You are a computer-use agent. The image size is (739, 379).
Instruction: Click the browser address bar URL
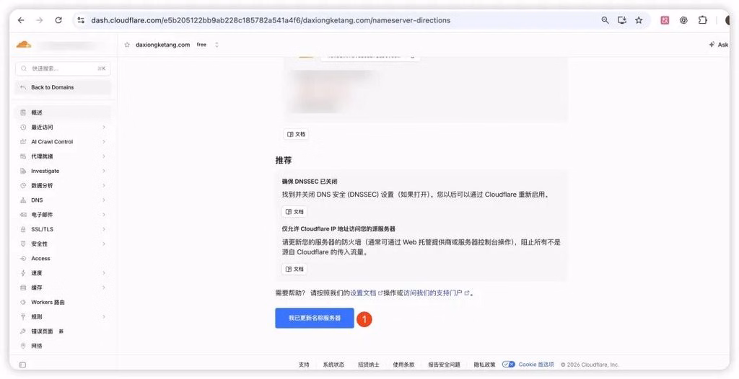tap(271, 20)
